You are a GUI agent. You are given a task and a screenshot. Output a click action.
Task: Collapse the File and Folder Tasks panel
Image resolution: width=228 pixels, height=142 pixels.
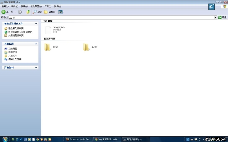(36, 23)
